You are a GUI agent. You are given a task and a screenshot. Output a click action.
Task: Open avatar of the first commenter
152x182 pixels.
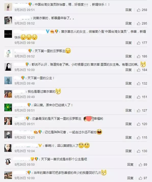coord(8,7)
